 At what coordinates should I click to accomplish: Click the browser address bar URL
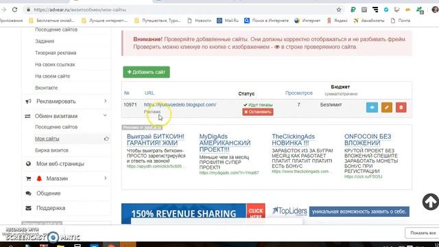(80, 10)
